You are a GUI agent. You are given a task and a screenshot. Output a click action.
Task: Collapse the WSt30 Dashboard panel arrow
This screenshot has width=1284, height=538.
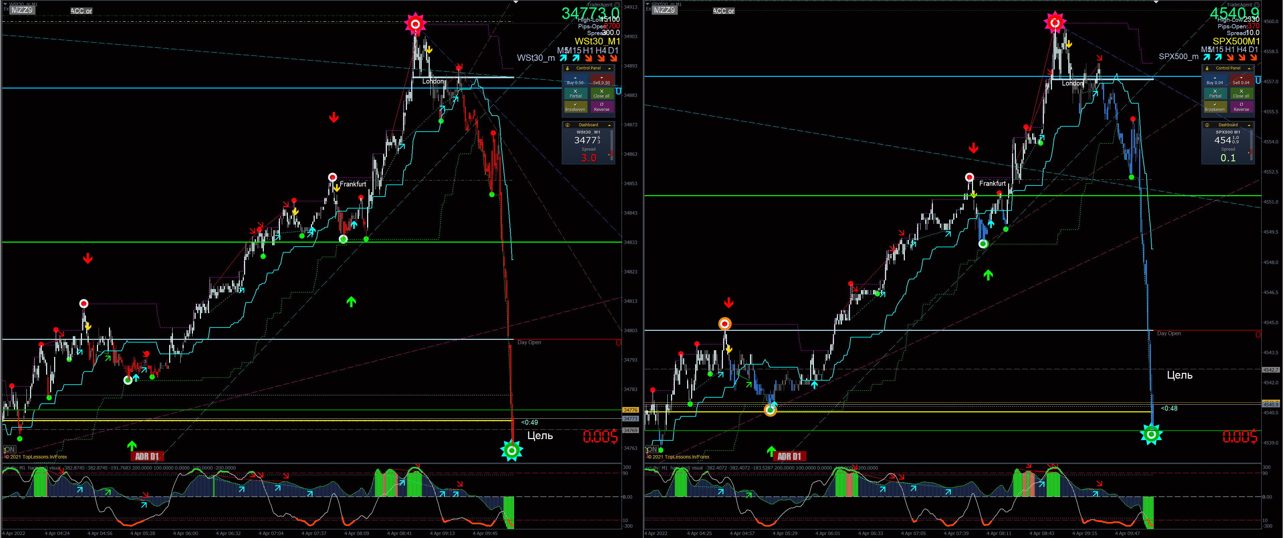tap(609, 125)
